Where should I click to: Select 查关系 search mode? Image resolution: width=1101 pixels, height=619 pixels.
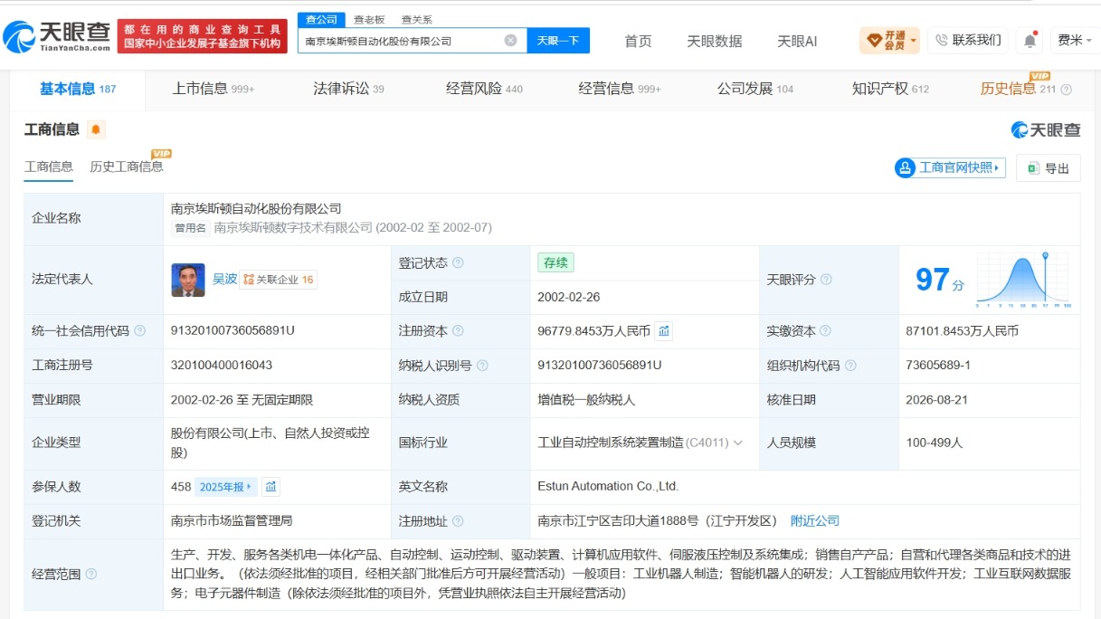(417, 19)
